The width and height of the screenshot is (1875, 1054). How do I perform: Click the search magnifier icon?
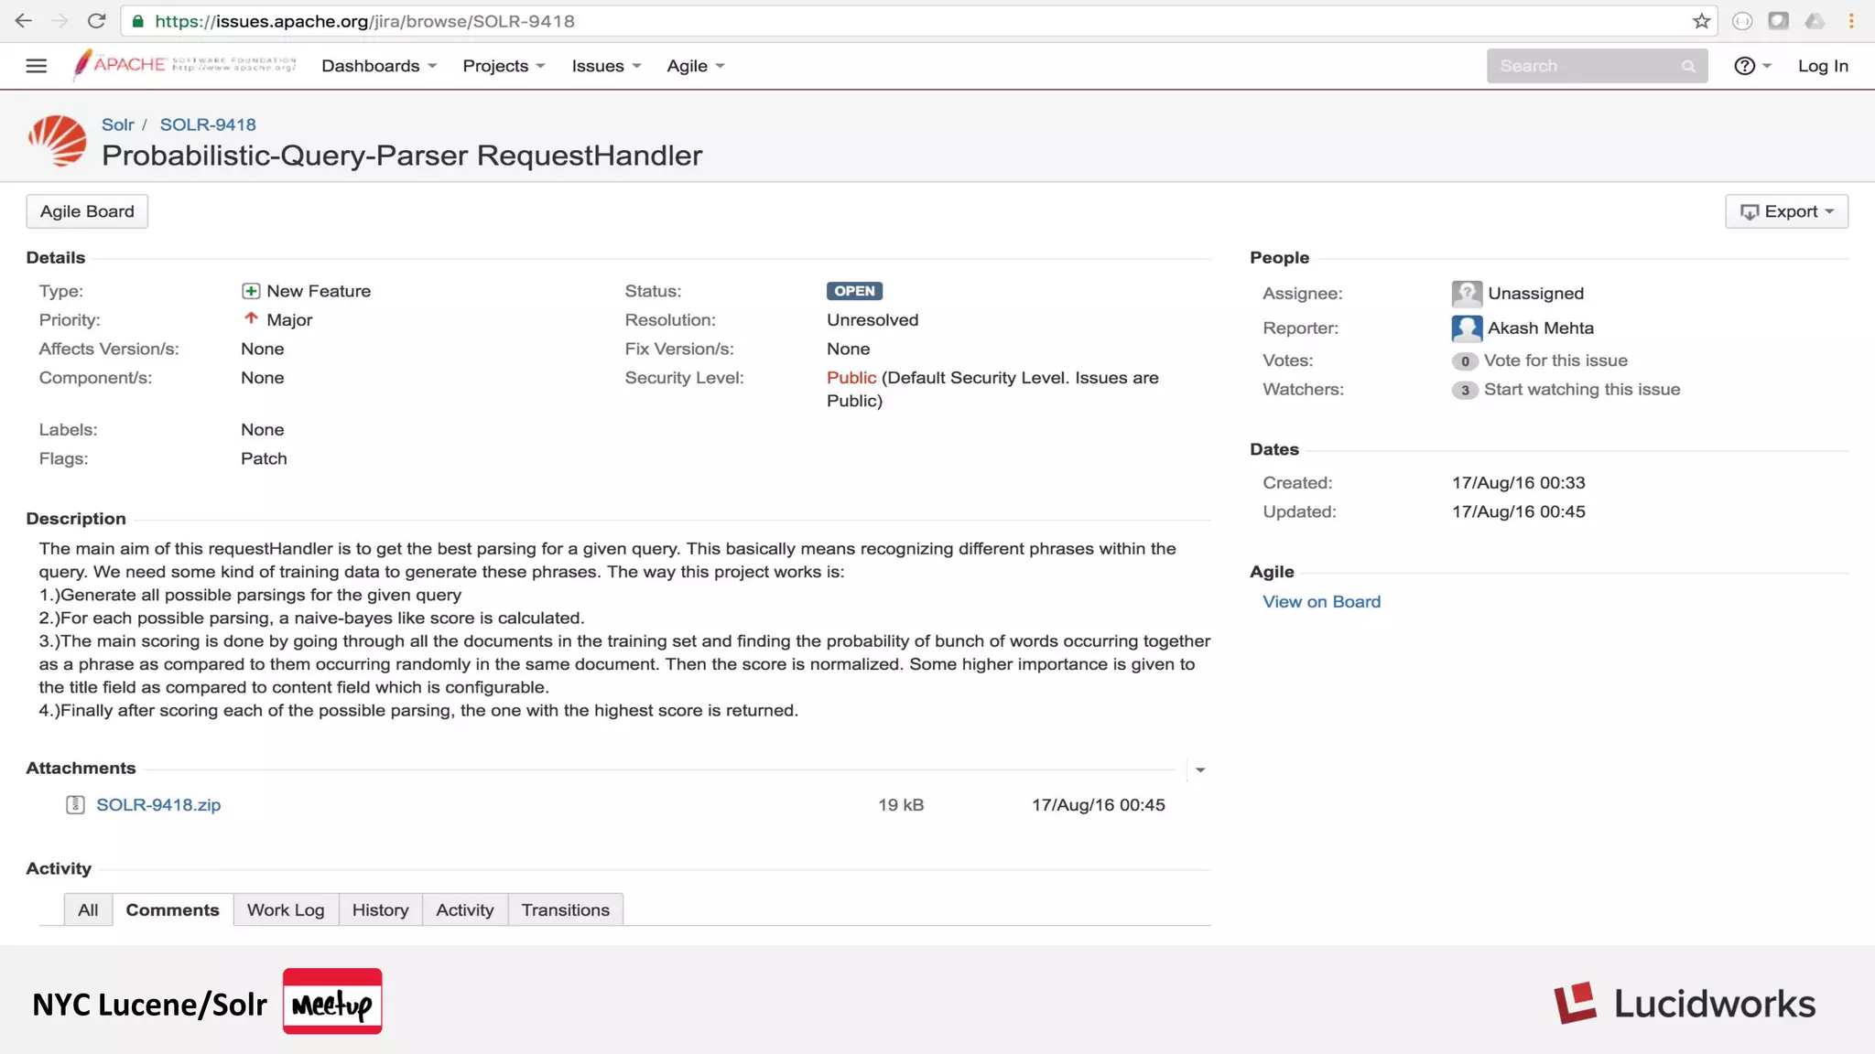point(1688,66)
